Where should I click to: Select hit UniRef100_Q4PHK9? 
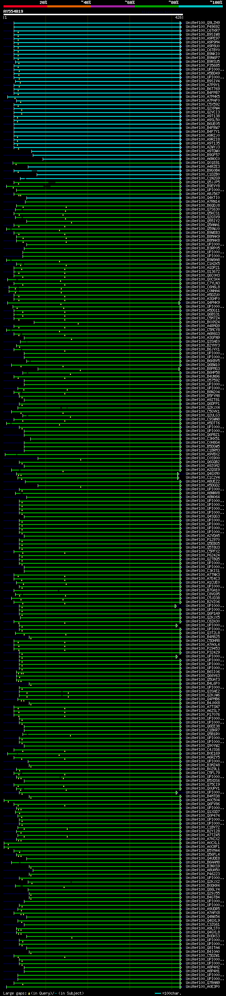203,303
